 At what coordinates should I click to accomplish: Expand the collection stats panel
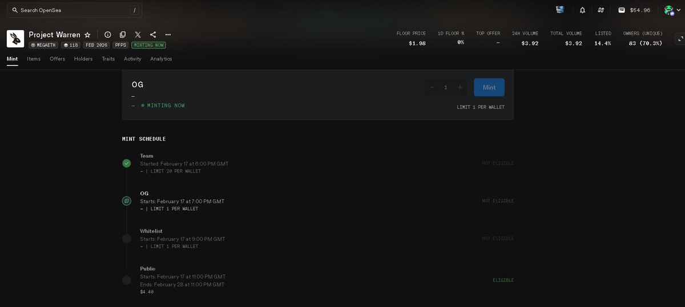click(680, 39)
